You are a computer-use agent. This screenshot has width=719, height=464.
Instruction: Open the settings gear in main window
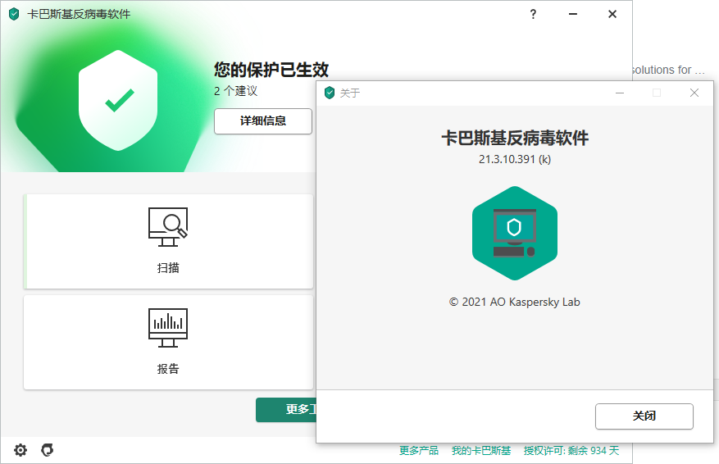tap(20, 450)
